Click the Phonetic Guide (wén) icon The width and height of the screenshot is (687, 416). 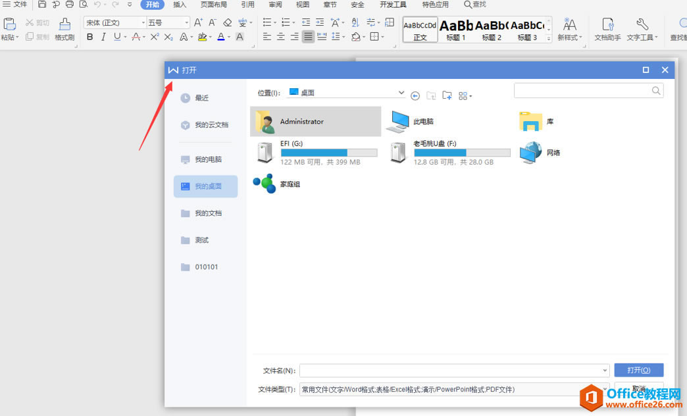[x=242, y=22]
